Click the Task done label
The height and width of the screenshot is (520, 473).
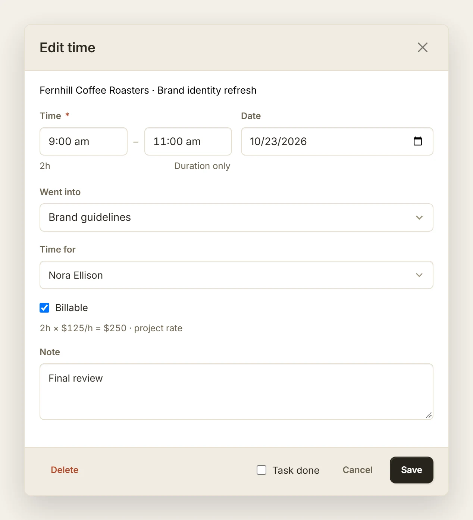tap(296, 470)
